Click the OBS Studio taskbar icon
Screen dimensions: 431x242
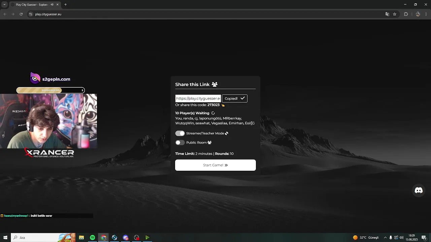[x=136, y=238]
